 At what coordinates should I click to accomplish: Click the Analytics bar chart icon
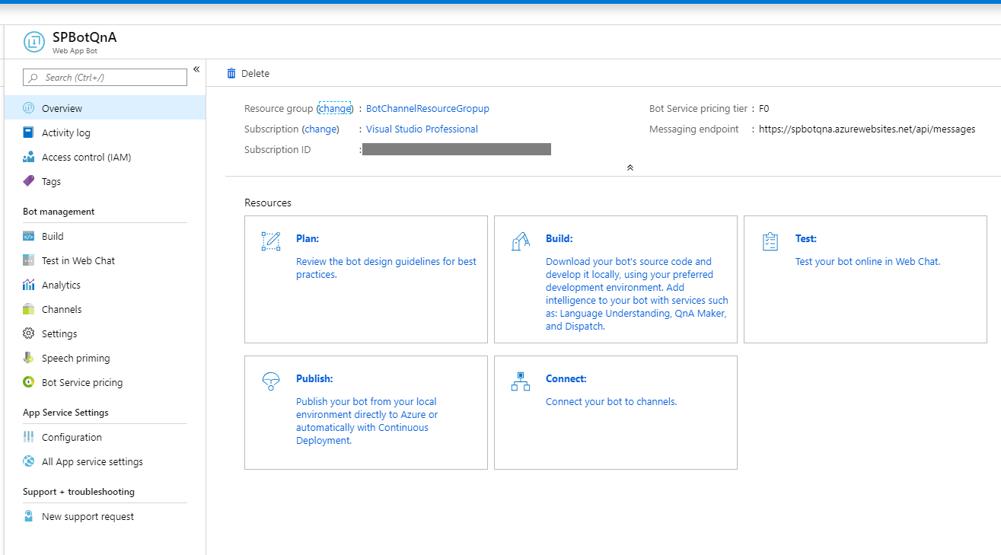tap(28, 285)
